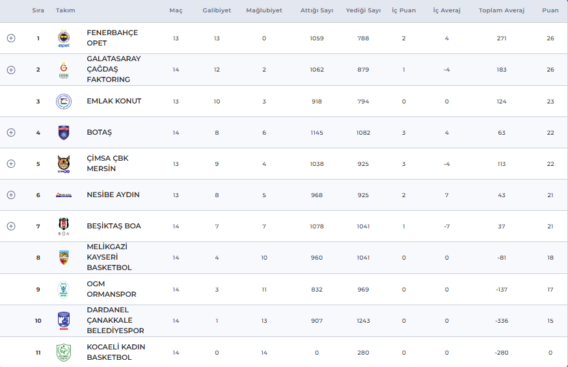Viewport: 568px width, 367px height.
Task: Expand the Botaş row details
Action: tap(11, 133)
